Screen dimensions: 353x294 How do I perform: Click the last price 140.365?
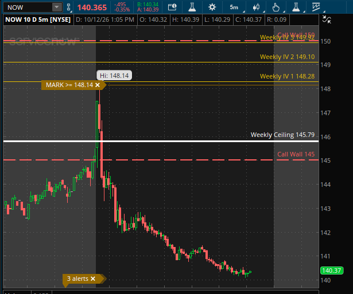[x=92, y=7]
